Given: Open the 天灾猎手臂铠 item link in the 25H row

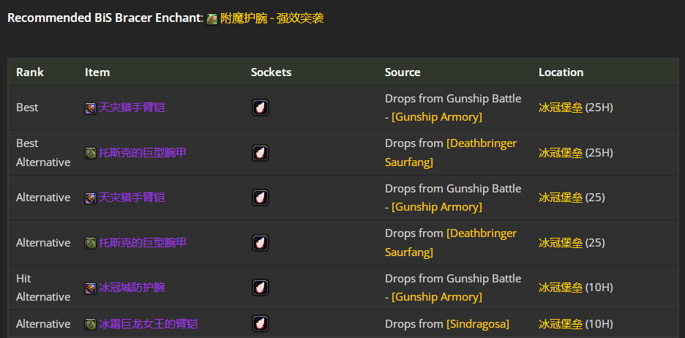Looking at the screenshot, I should (132, 108).
